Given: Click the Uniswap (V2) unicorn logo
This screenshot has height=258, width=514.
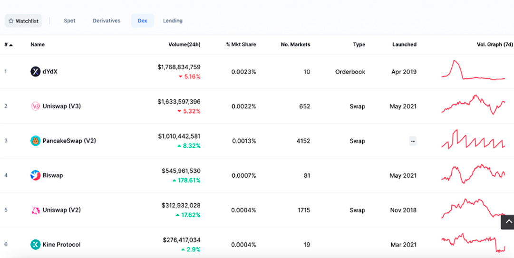Looking at the screenshot, I should point(35,210).
